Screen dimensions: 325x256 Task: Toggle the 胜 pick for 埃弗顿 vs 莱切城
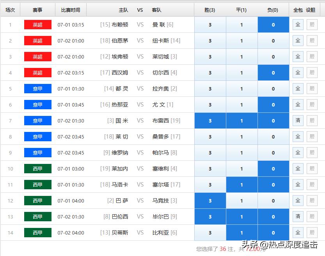[x=210, y=57]
